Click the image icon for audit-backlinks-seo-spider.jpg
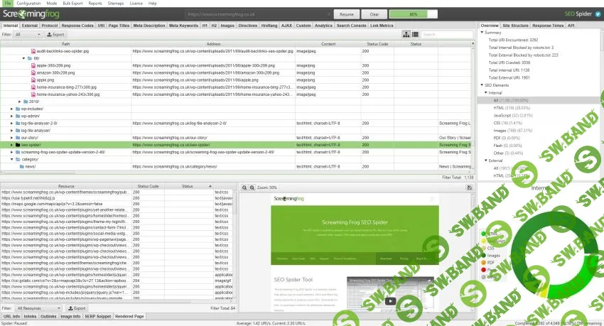Viewport: 604px width, 326px height. [x=33, y=51]
